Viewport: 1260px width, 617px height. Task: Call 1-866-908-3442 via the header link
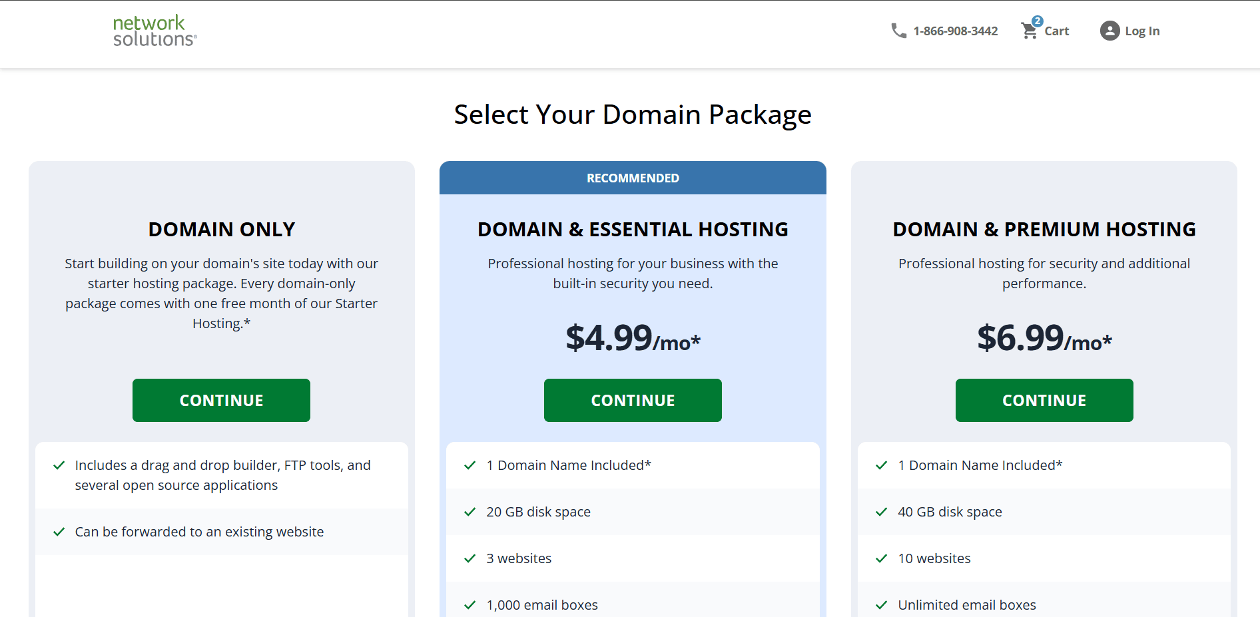point(956,31)
